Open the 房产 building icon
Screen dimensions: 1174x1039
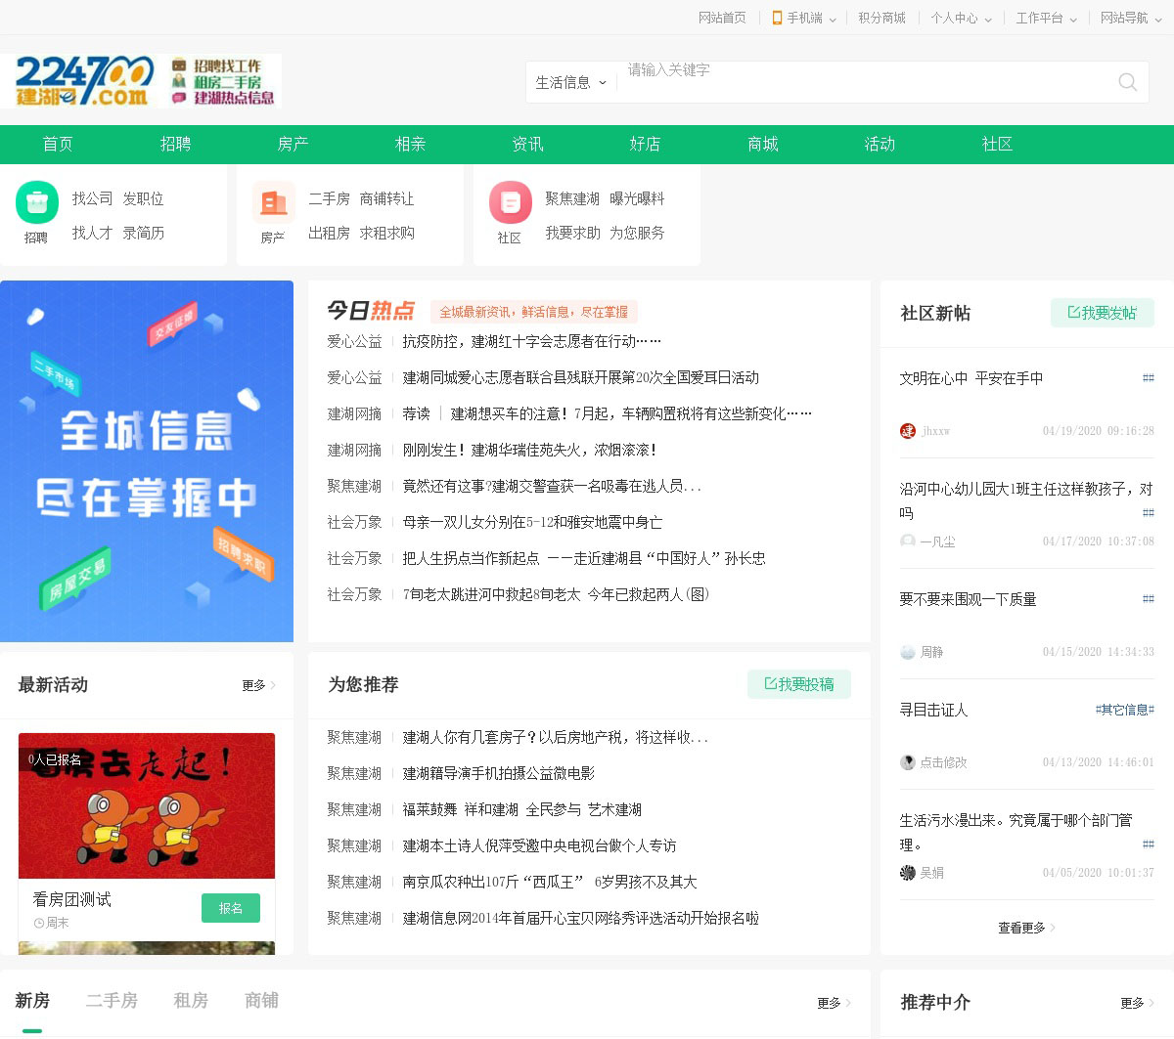point(274,203)
